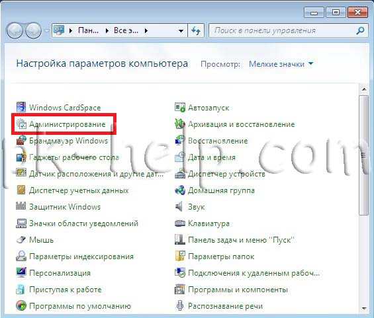Click the Звук speaker icon
This screenshot has width=374, height=318.
pos(179,206)
